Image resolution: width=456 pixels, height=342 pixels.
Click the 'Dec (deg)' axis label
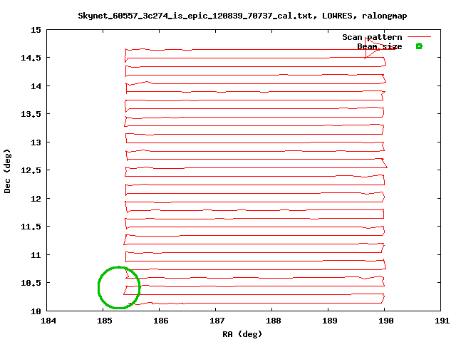click(7, 171)
